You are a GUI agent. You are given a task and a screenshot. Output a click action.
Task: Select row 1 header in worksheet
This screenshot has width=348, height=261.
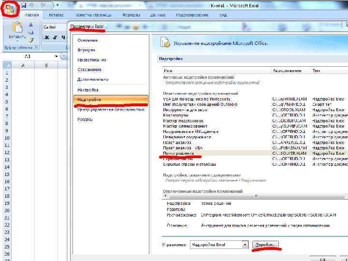[x=7, y=72]
